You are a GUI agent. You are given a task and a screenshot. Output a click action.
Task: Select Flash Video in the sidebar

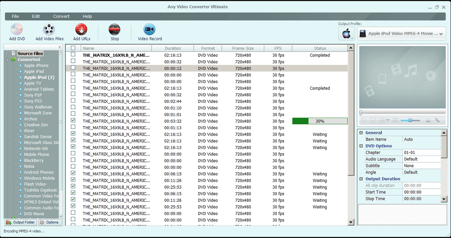(x=35, y=184)
